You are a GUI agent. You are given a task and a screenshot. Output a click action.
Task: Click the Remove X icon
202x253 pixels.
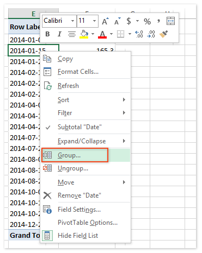pyautogui.click(x=47, y=195)
